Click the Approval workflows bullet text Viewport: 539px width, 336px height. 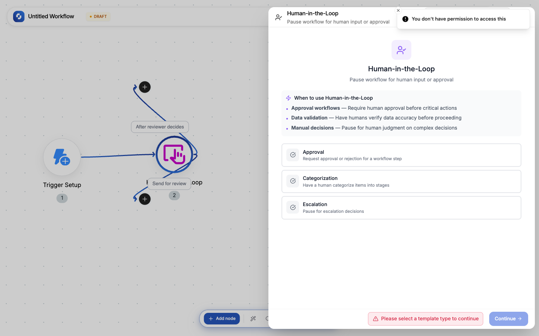tap(374, 108)
